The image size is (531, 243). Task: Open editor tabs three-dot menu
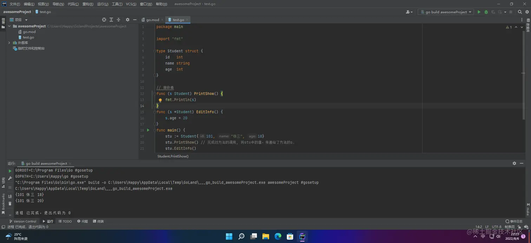coord(522,20)
